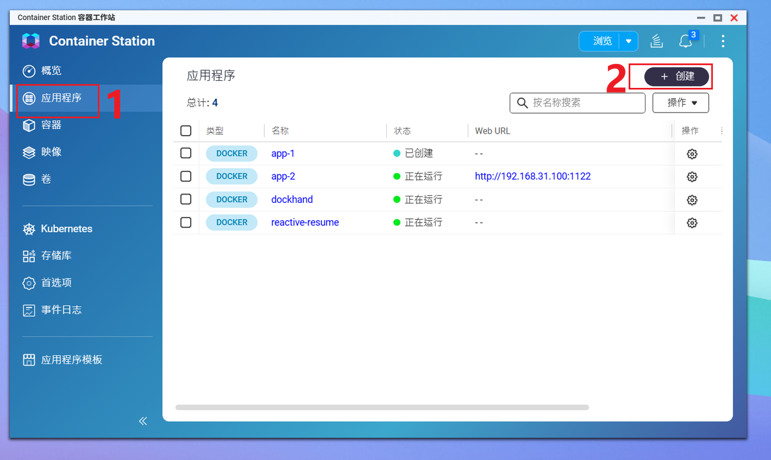Sort by the 状态 column header

[402, 131]
